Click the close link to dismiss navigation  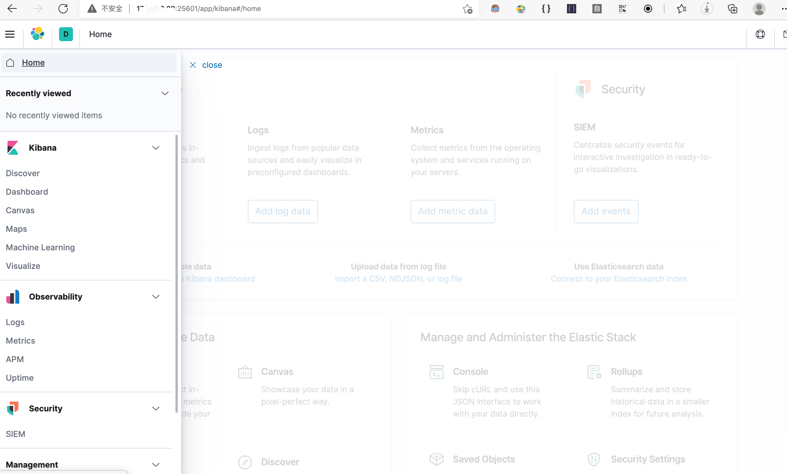[x=206, y=65]
